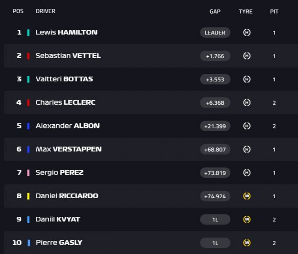298x254 pixels.
Task: Click Vettel's red team color bar
Action: (28, 56)
